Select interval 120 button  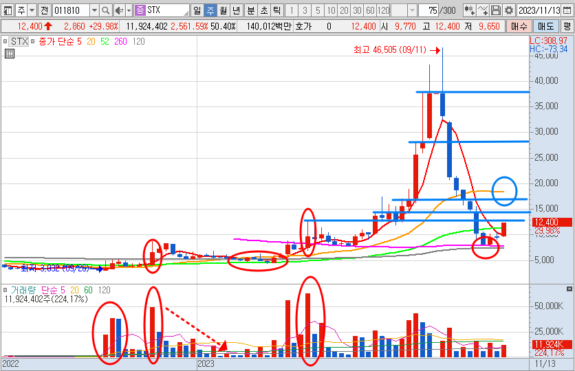point(384,10)
